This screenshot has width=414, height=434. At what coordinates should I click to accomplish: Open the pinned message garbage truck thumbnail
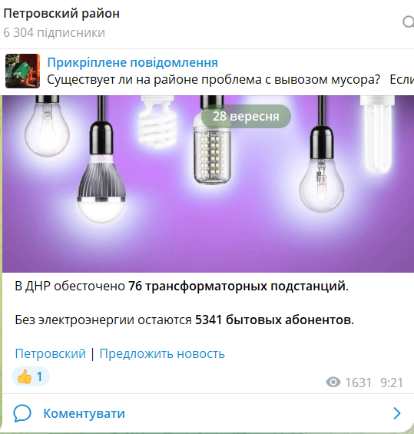tap(23, 71)
